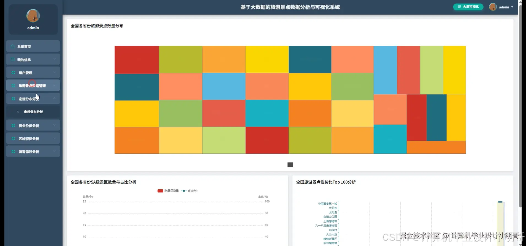The width and height of the screenshot is (526, 246).
Task: Open the 大屏可视化 big-screen view
Action: pos(468,7)
